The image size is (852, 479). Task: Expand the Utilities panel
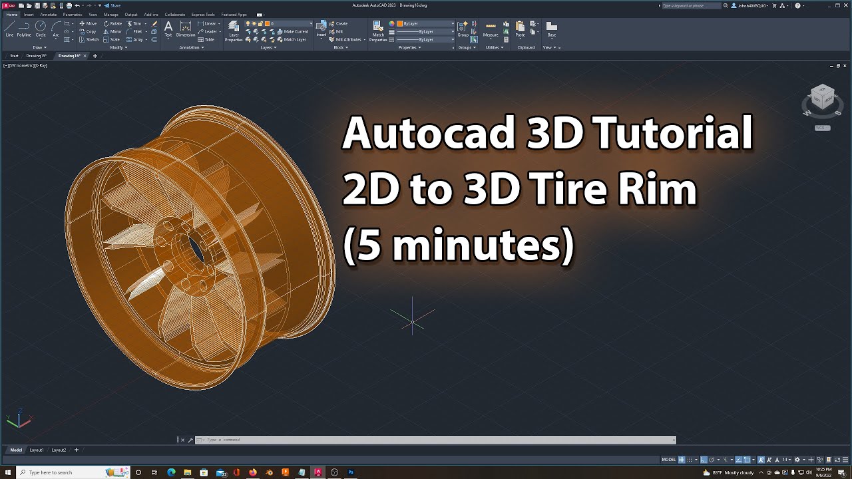[x=495, y=47]
